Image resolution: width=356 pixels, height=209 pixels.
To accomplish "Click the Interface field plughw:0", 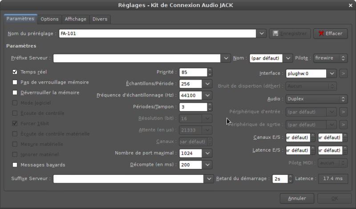I will click(306, 73).
